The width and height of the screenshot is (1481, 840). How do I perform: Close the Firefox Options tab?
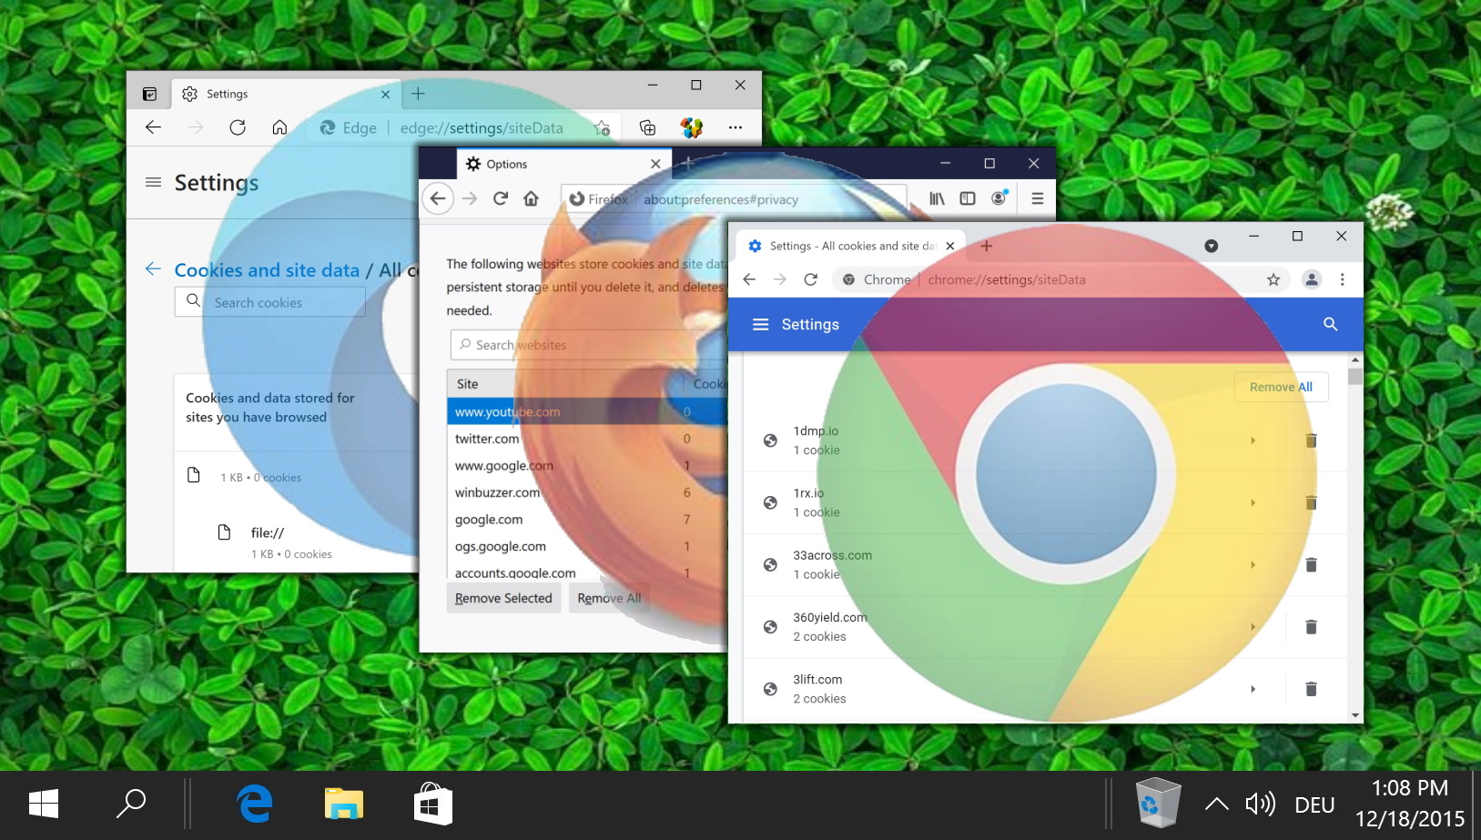655,164
